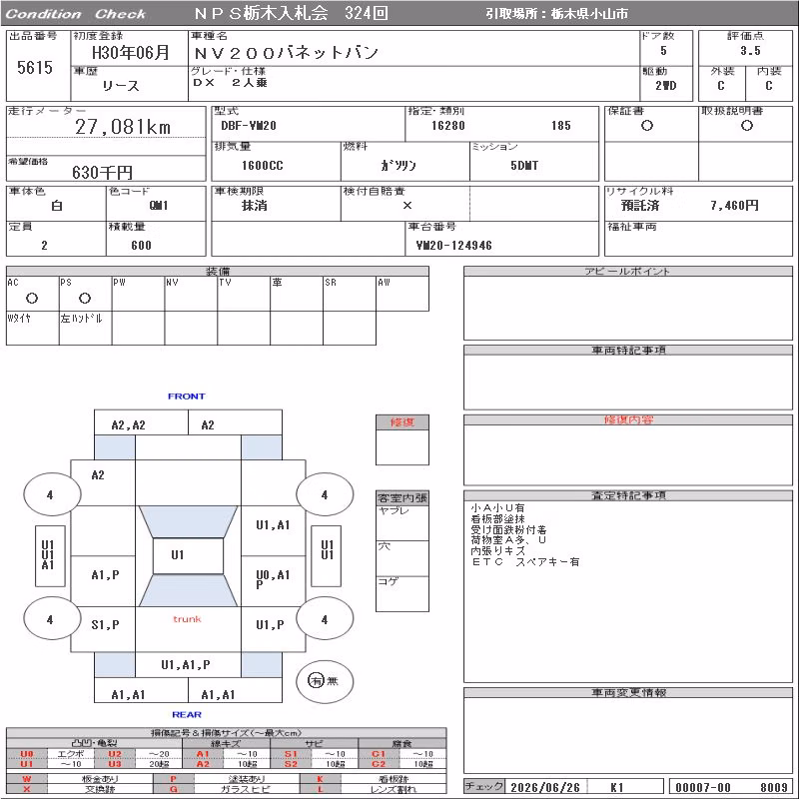The image size is (799, 799).
Task: Click the left side sill box U1 U1 A1
Action: [50, 556]
